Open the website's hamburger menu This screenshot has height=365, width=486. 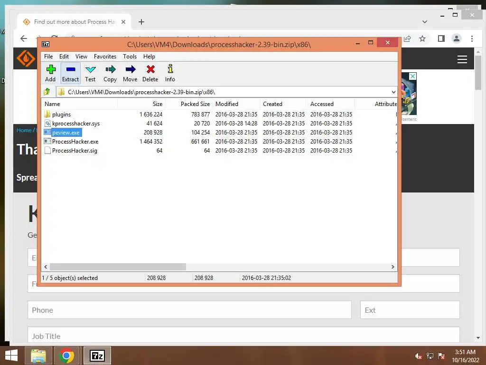tap(462, 59)
